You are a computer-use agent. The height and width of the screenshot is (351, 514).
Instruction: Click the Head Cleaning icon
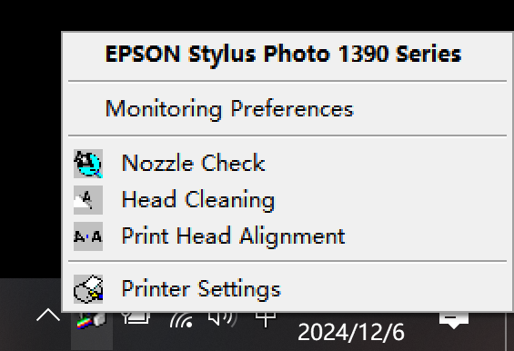coord(88,200)
